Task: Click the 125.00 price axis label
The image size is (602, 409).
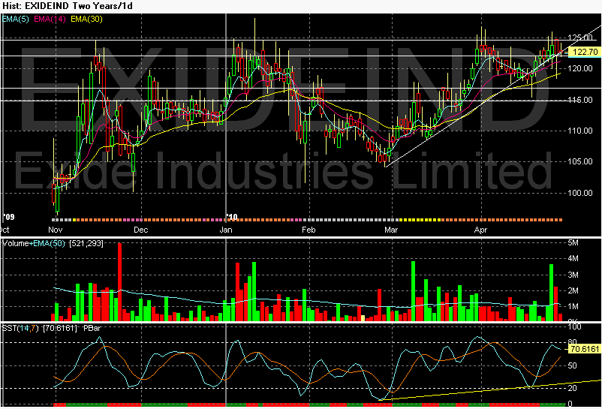Action: click(x=580, y=38)
